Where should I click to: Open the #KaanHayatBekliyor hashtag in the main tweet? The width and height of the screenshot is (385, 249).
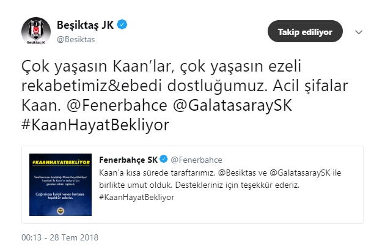95,125
